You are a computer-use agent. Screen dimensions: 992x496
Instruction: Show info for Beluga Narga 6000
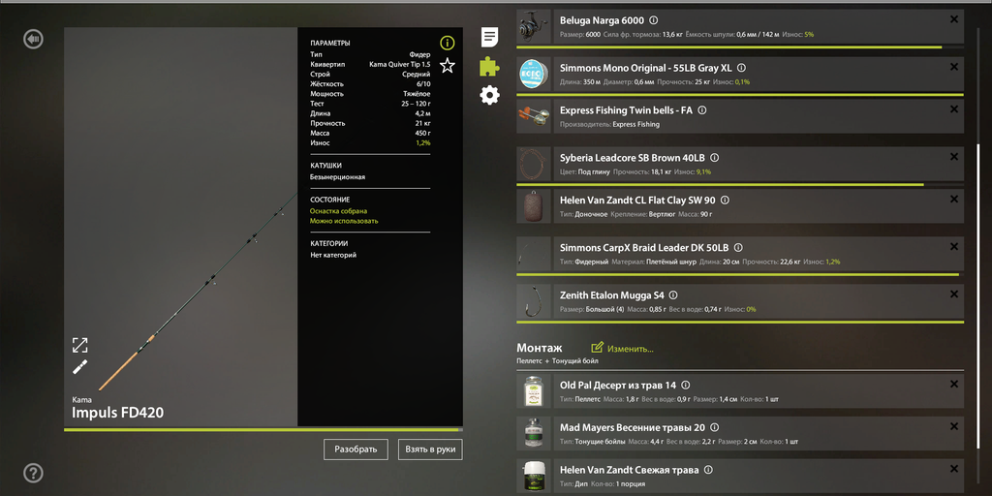pyautogui.click(x=654, y=20)
